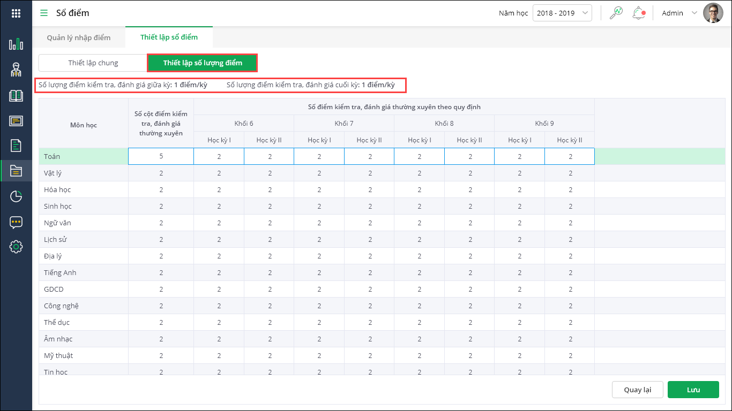Open the open-book sidebar icon
The height and width of the screenshot is (411, 732).
pos(16,96)
